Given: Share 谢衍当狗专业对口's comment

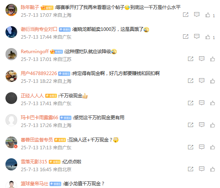Looking at the screenshot, I should tap(186, 37).
